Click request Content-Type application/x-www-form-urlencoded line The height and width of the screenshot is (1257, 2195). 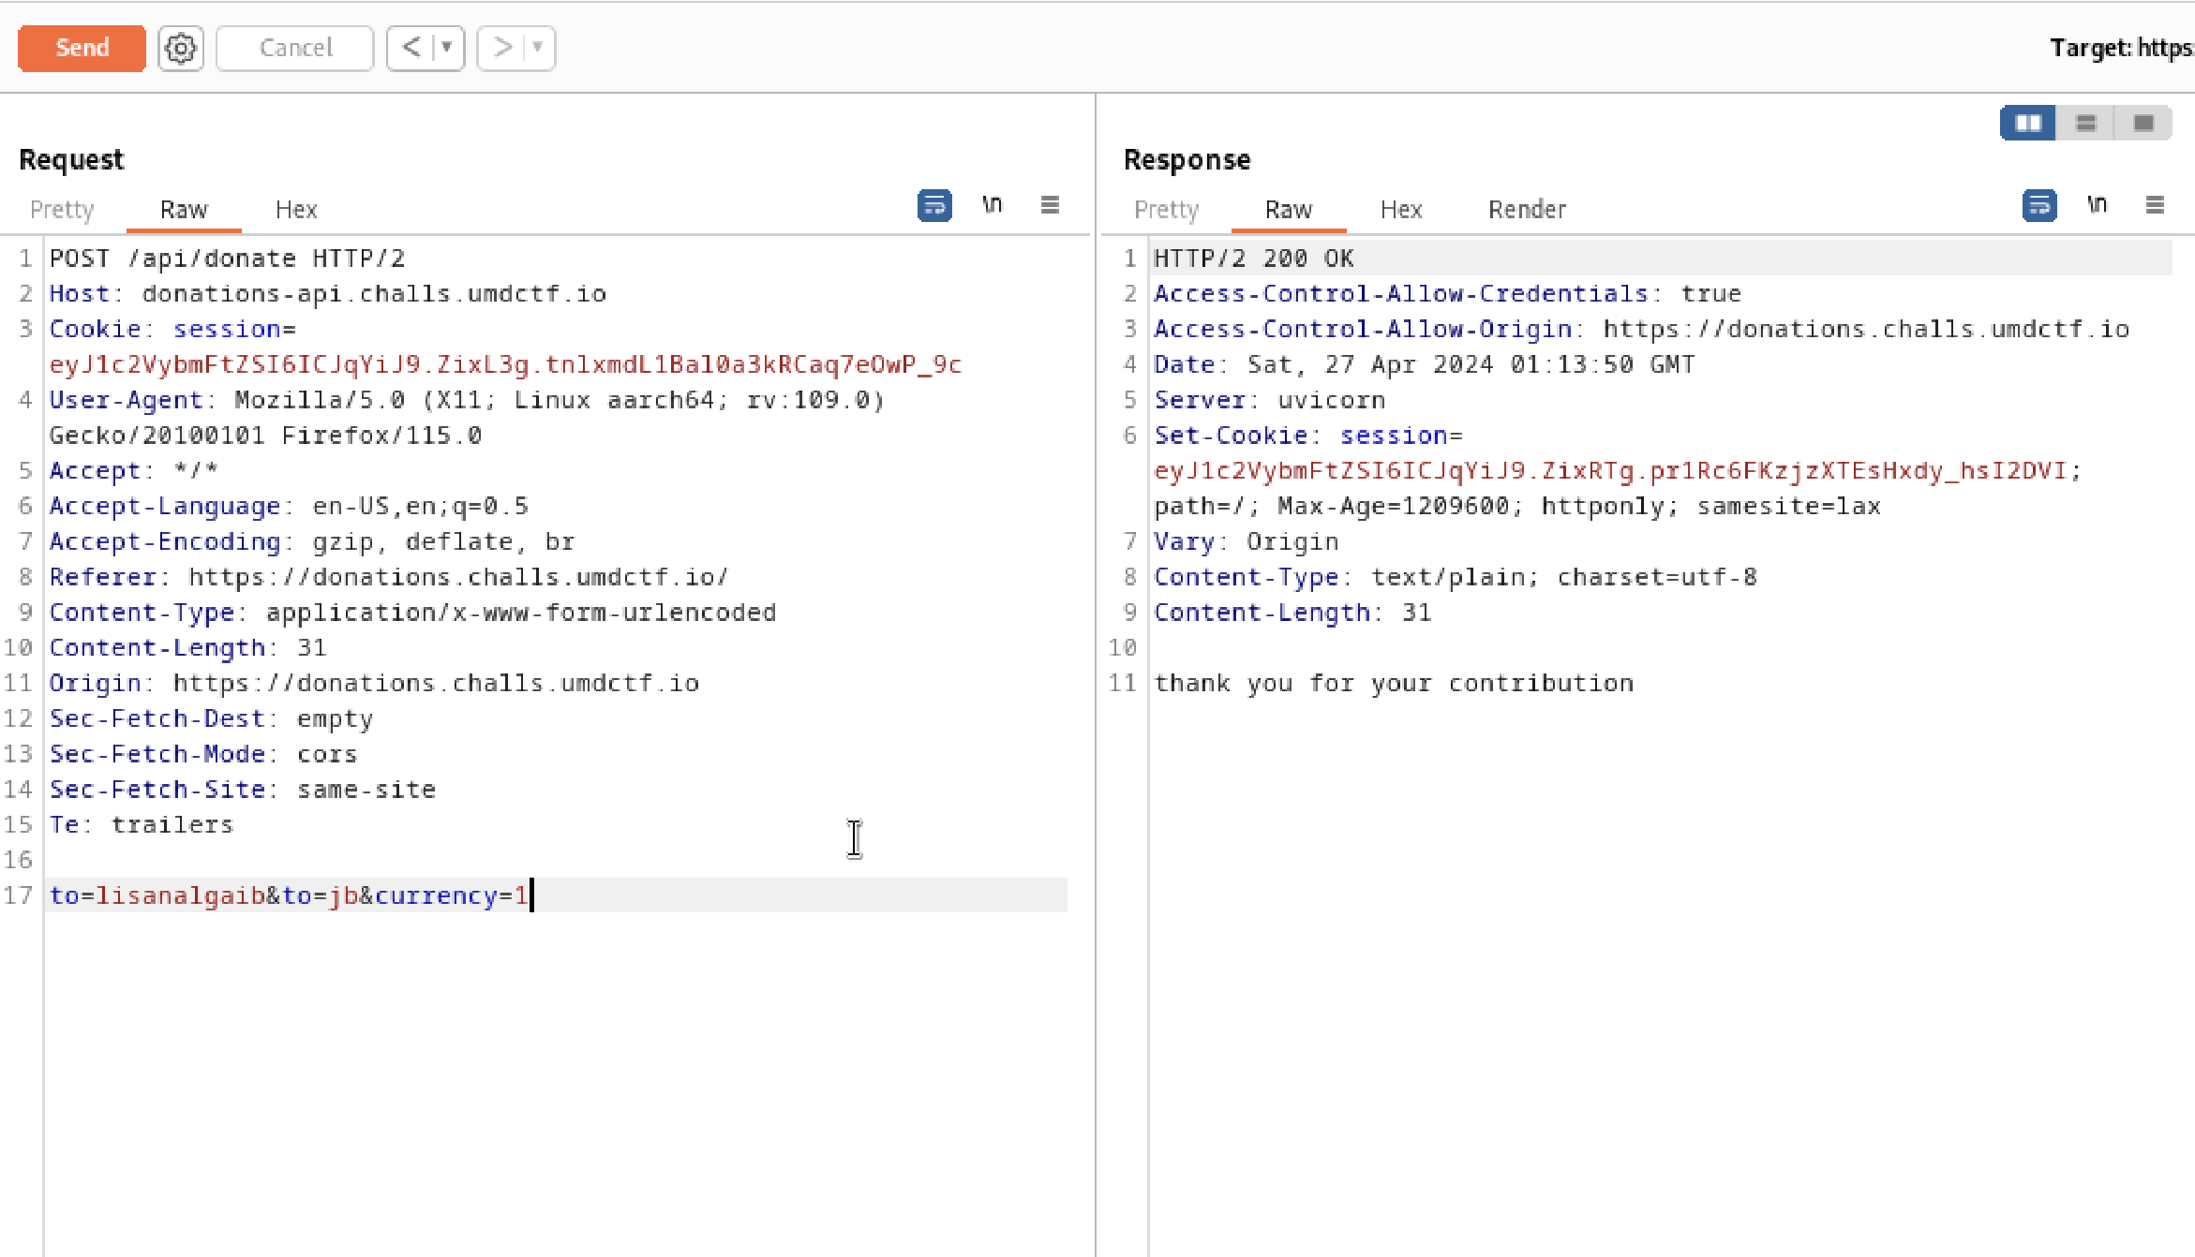(x=412, y=613)
